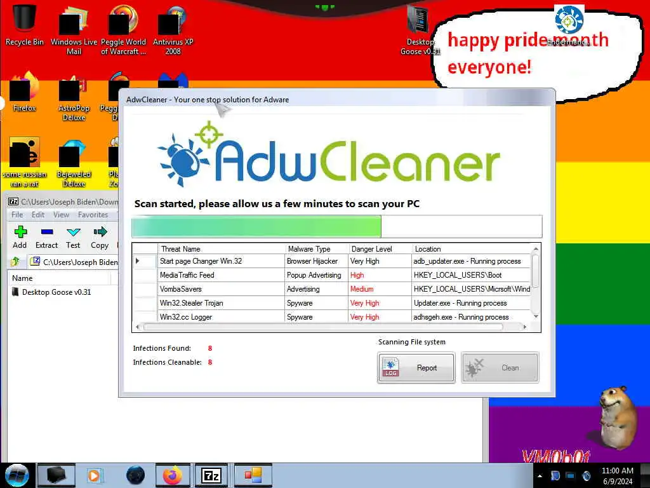Viewport: 650px width, 488px height.
Task: Click Extract in the 7-Zip toolbar
Action: point(46,237)
